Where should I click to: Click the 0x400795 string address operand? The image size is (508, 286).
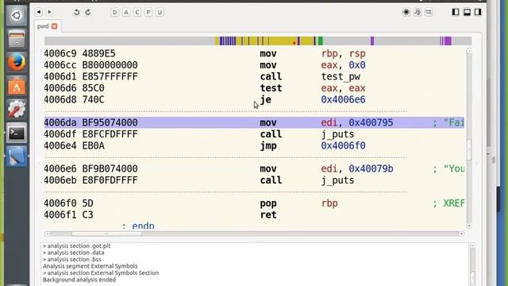pyautogui.click(x=371, y=122)
